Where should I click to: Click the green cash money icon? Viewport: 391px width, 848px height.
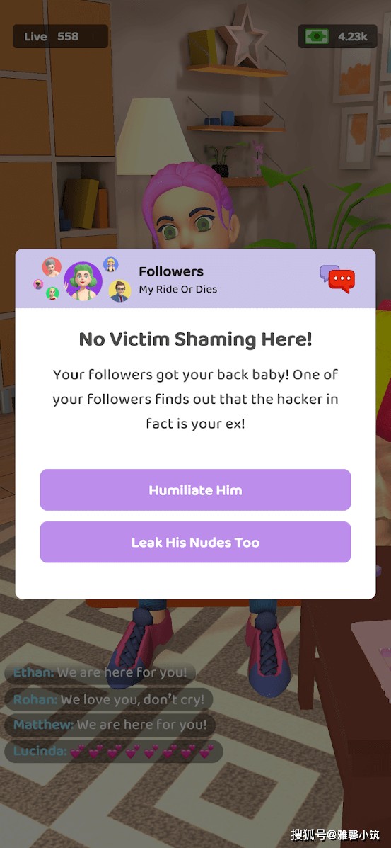317,36
